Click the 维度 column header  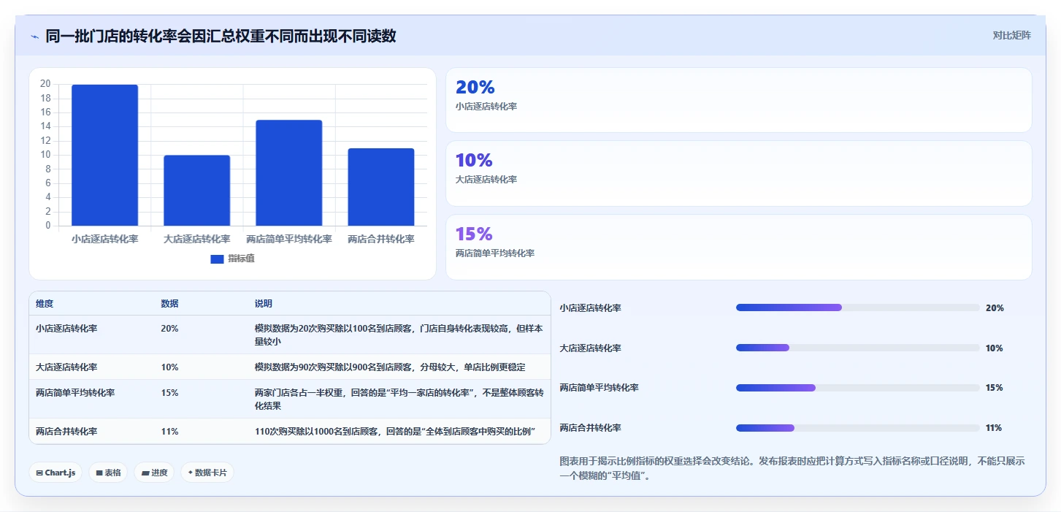coord(45,304)
